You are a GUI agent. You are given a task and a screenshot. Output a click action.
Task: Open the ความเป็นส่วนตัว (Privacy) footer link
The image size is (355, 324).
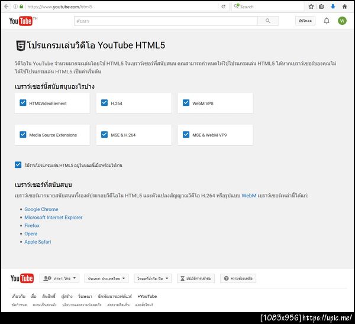click(44, 304)
